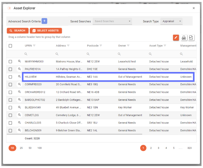Click the export file icon
Image resolution: width=203 pixels, height=168 pixels.
(x=191, y=38)
